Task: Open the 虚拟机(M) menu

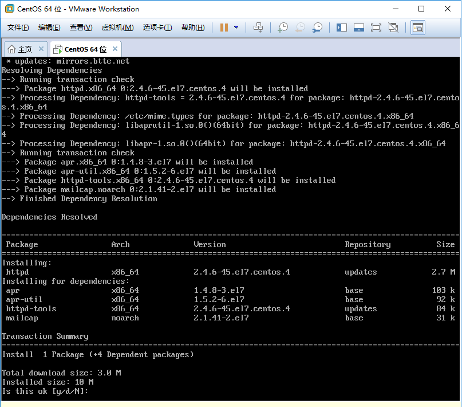Action: 117,28
